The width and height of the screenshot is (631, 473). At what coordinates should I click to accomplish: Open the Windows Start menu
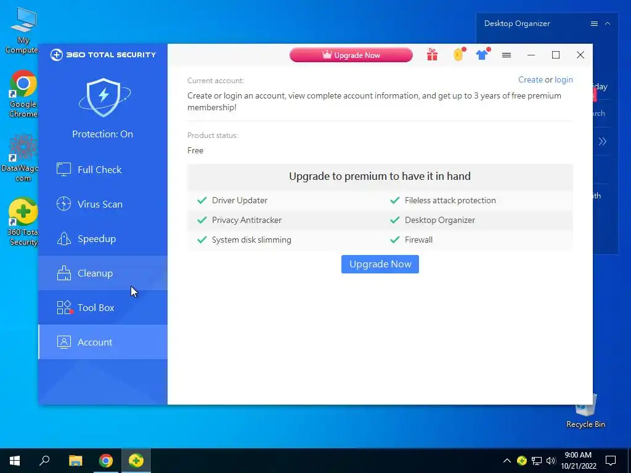[x=15, y=461]
